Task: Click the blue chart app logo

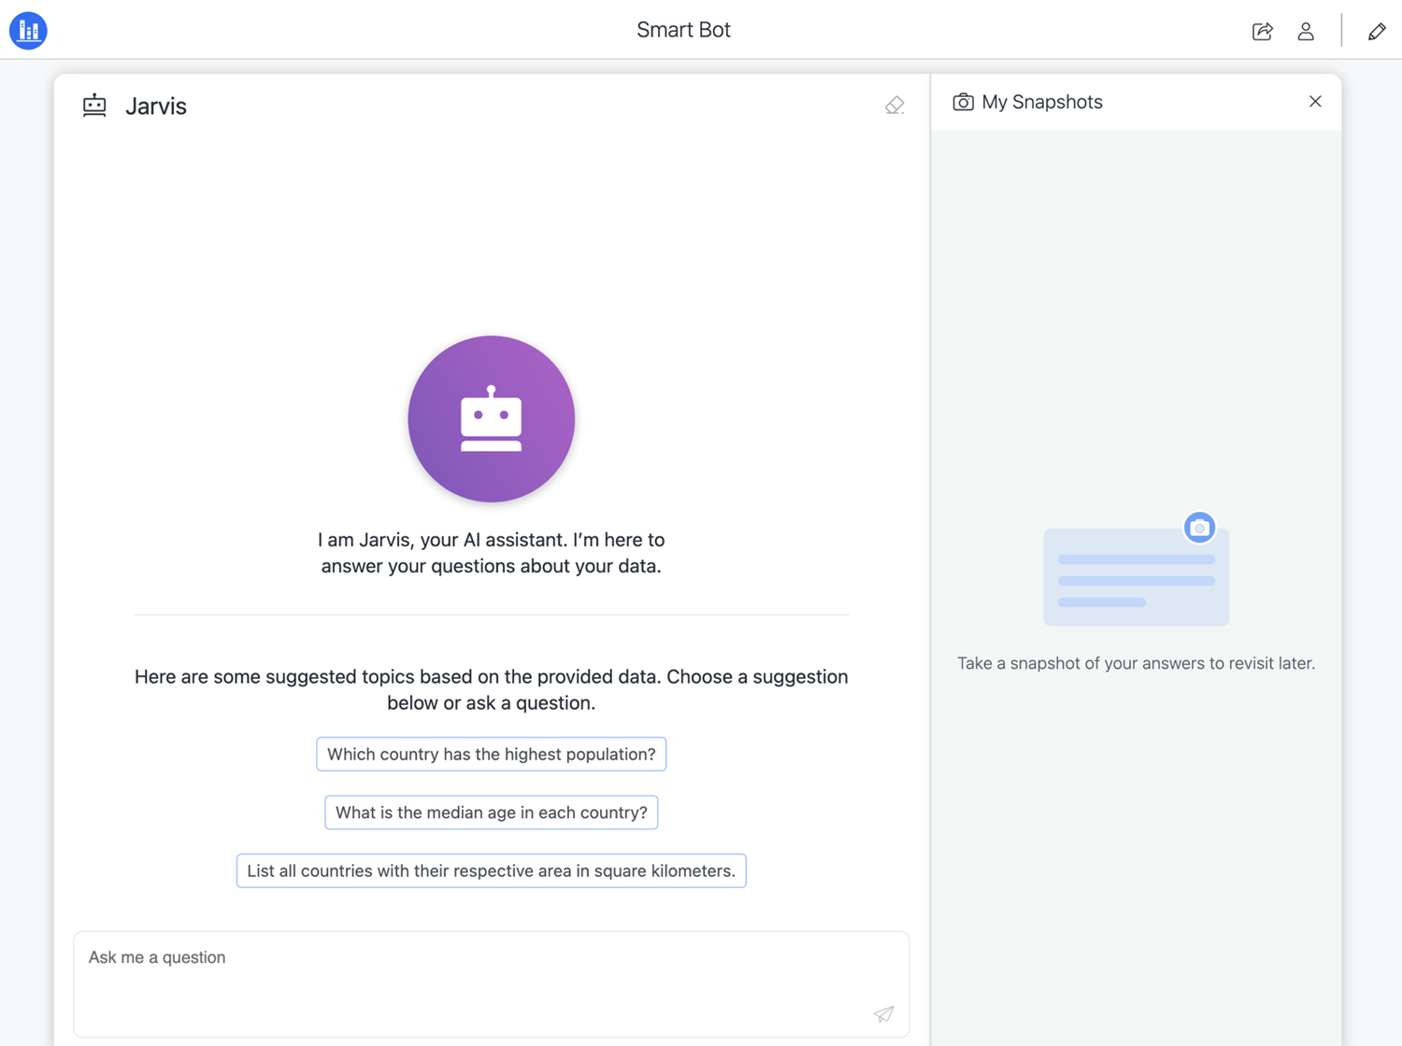Action: click(x=28, y=31)
